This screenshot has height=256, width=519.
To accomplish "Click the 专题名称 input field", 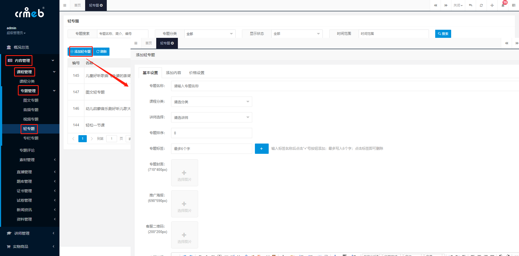I will (343, 86).
